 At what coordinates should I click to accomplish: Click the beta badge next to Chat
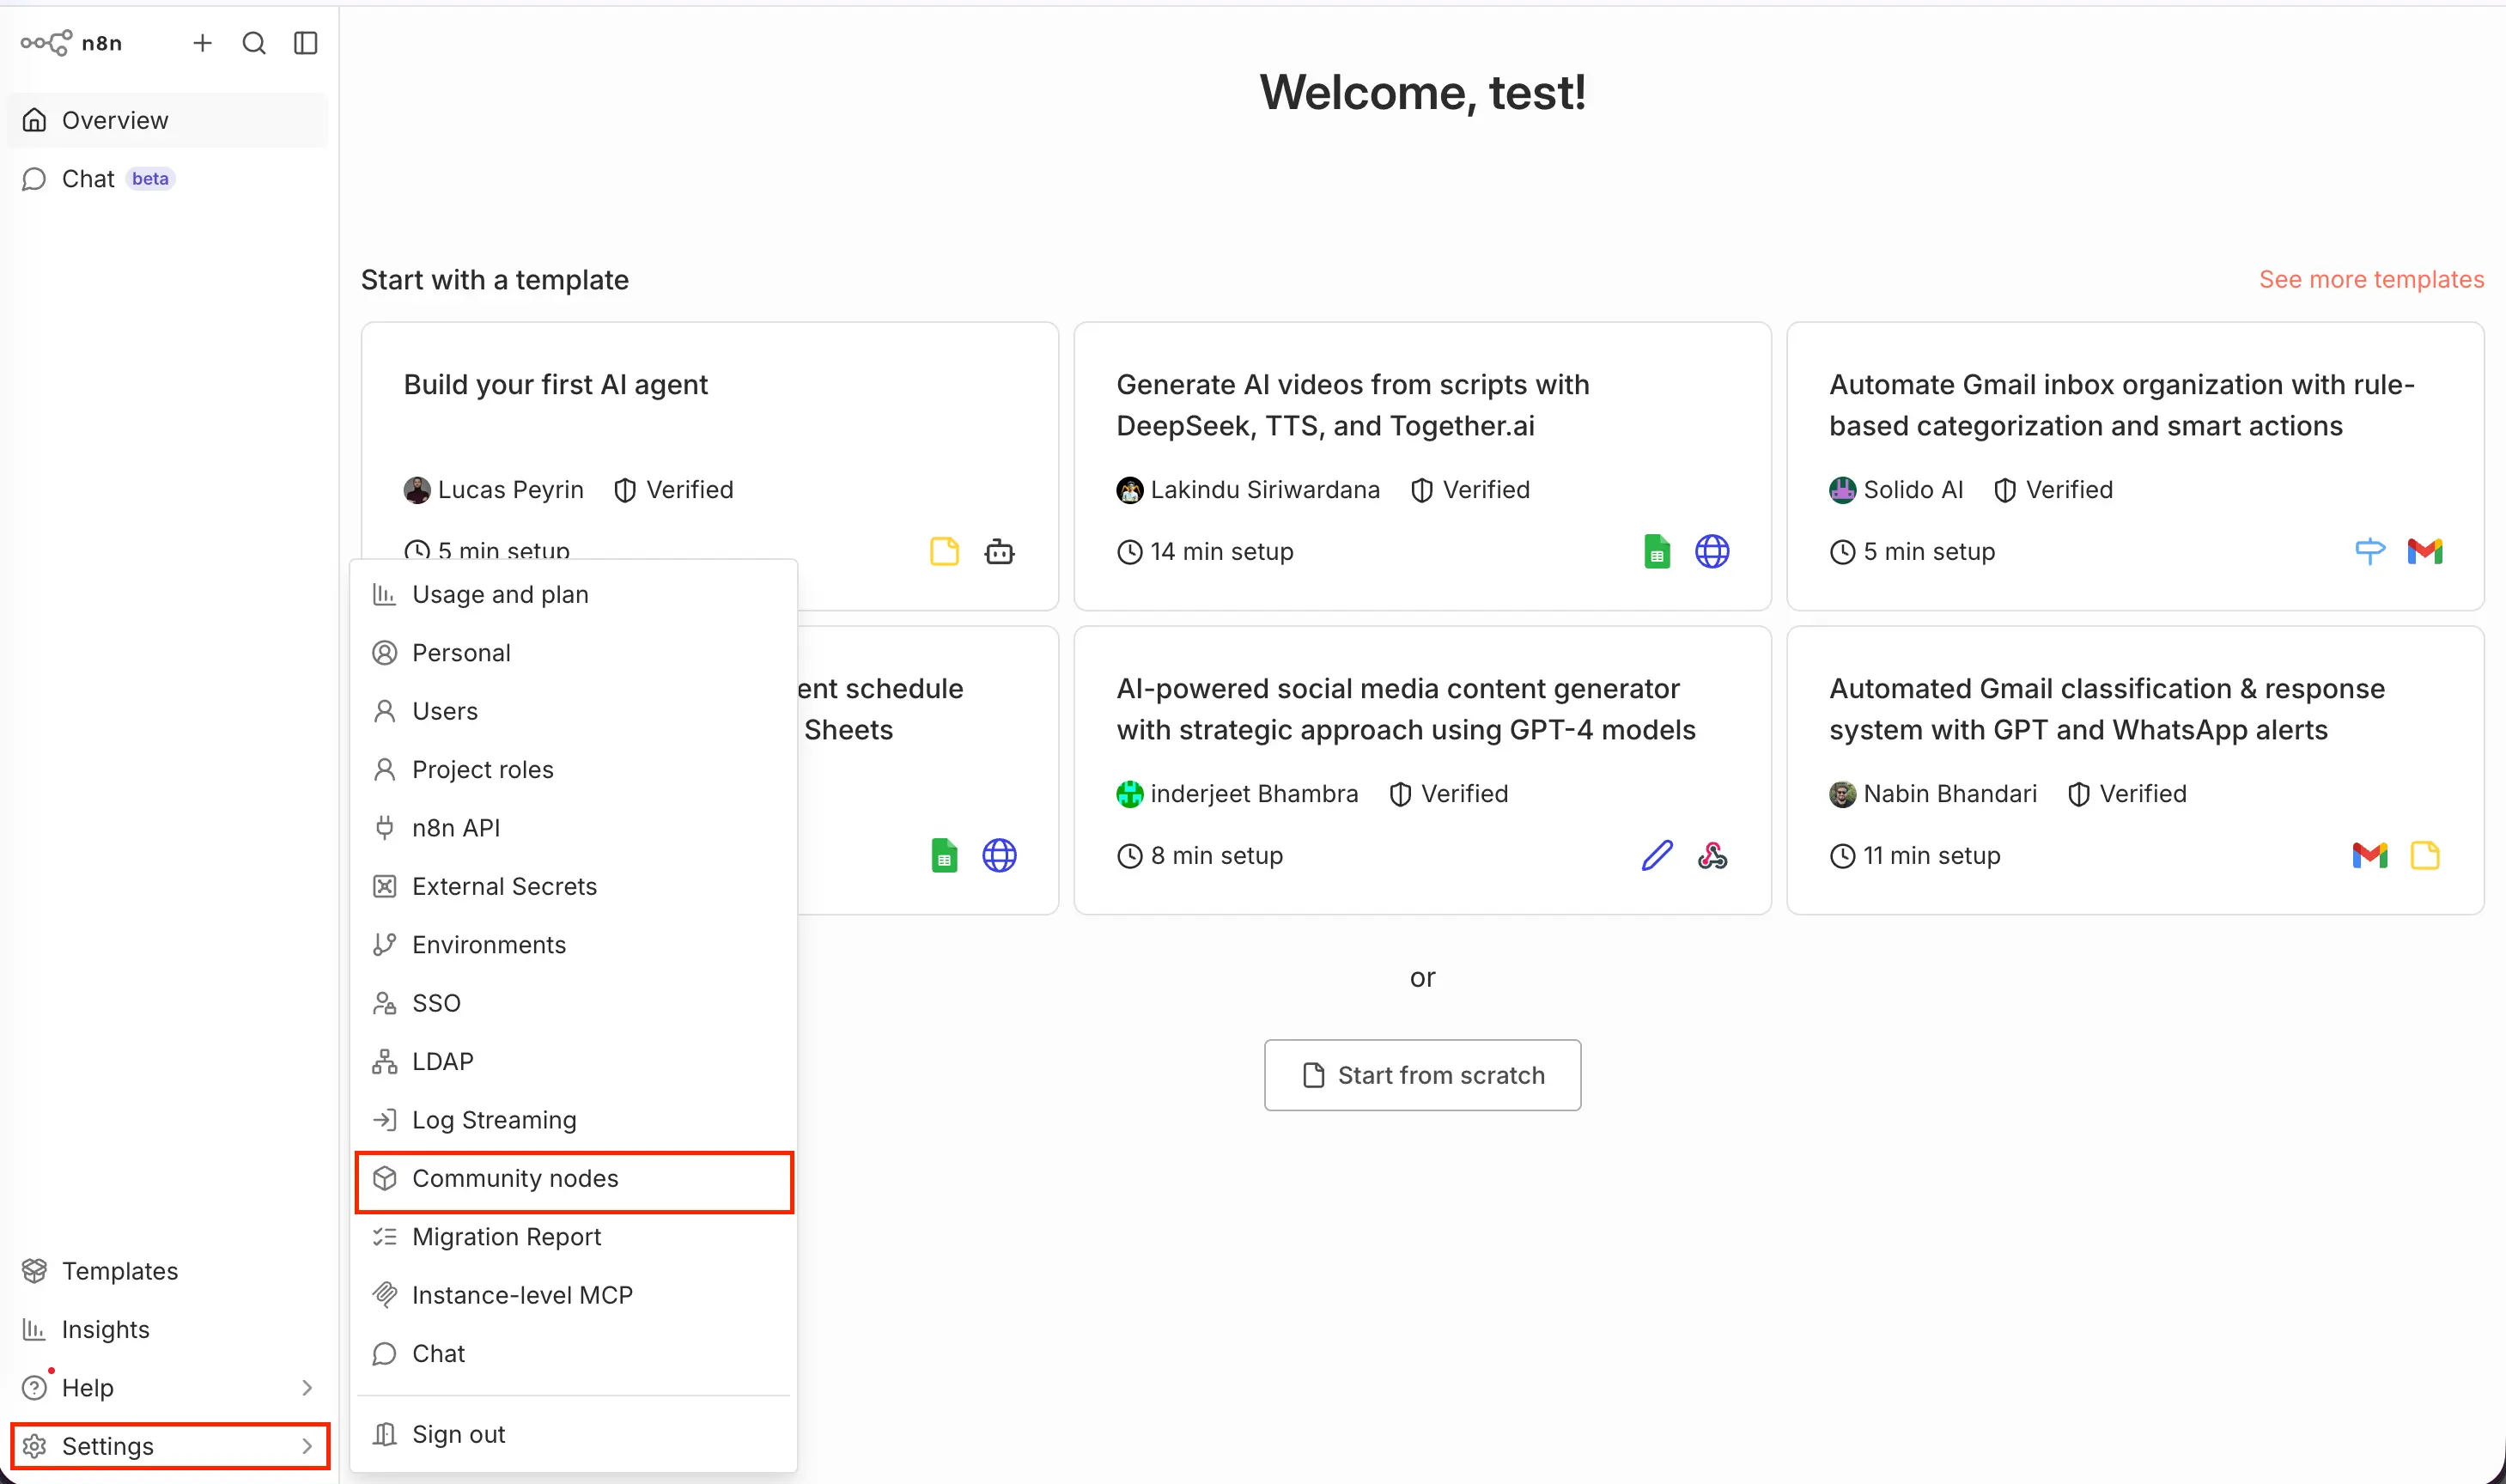[150, 179]
